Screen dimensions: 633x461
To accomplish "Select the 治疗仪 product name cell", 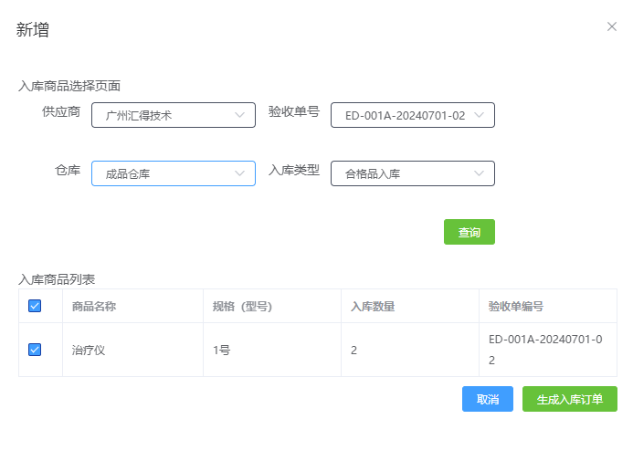I will (x=89, y=350).
